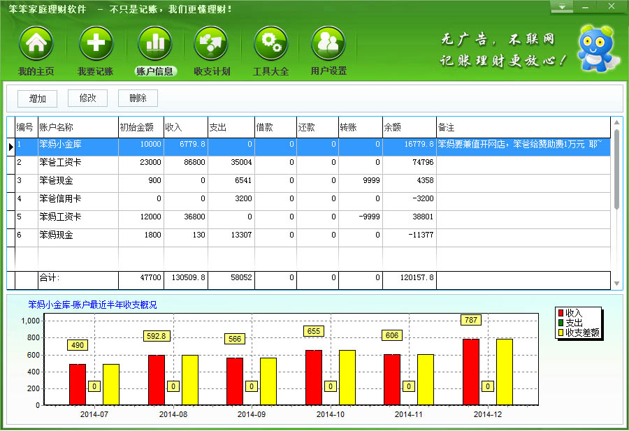Viewport: 629px width, 431px height.
Task: Select the 账户信息 bar chart icon
Action: 154,45
